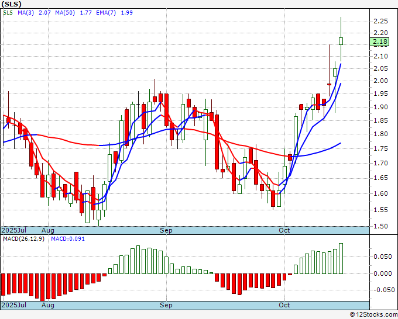Click the MA(50) legend label
The width and height of the screenshot is (398, 319).
click(x=65, y=13)
